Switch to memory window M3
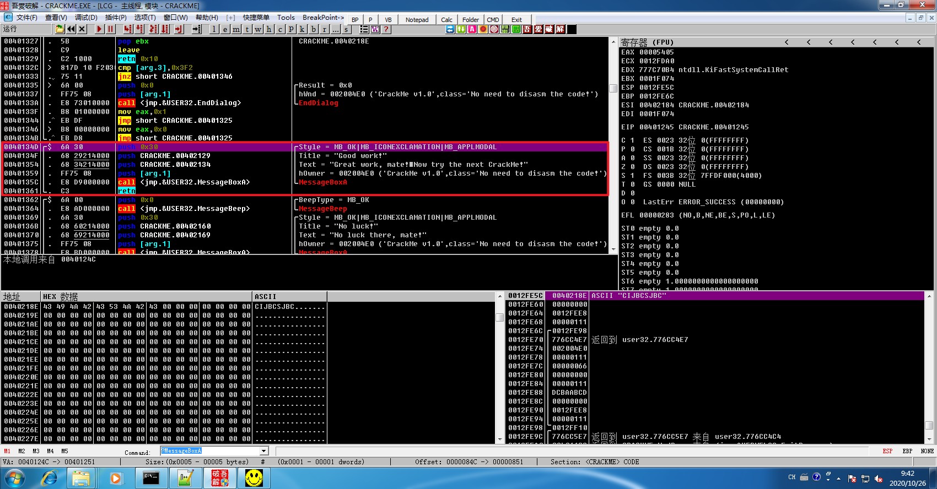The image size is (937, 489). point(36,451)
